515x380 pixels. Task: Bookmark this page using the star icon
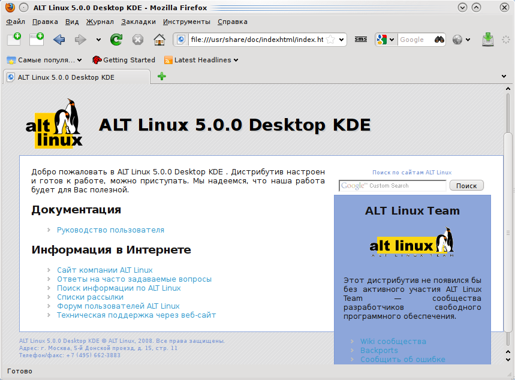(x=330, y=40)
